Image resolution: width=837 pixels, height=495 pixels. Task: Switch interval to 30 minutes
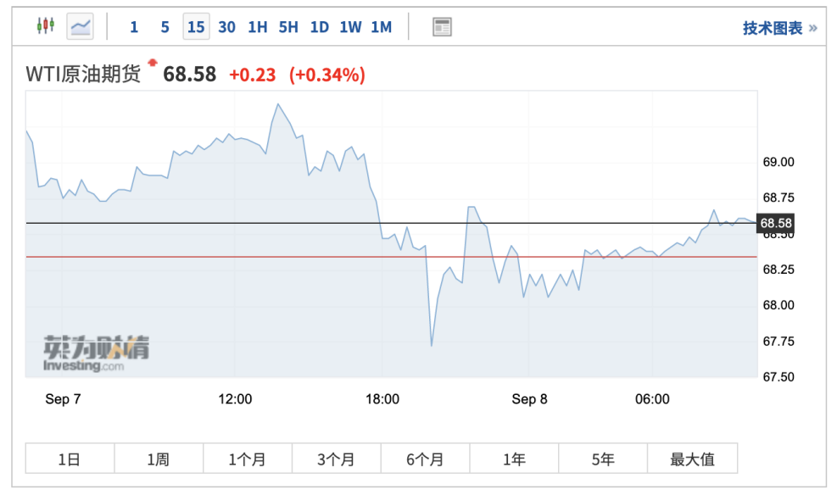point(226,27)
